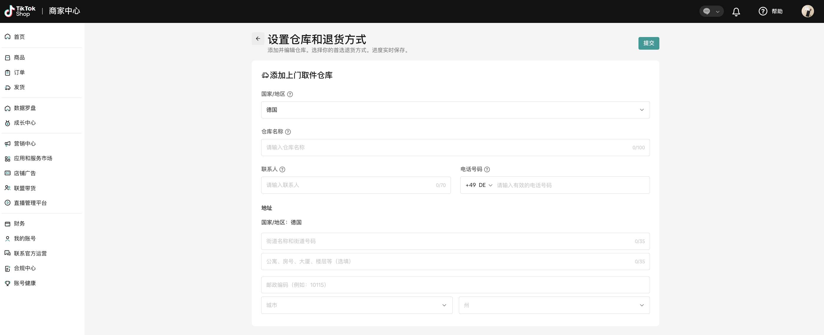The image size is (824, 335).
Task: Expand the 德国 country dropdown
Action: point(455,110)
